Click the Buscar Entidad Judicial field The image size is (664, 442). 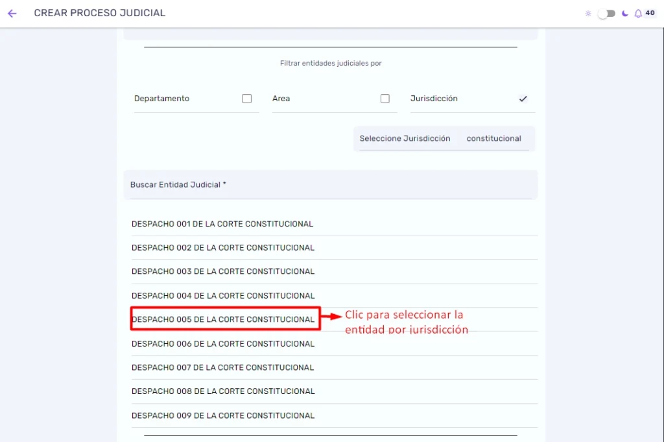click(331, 185)
